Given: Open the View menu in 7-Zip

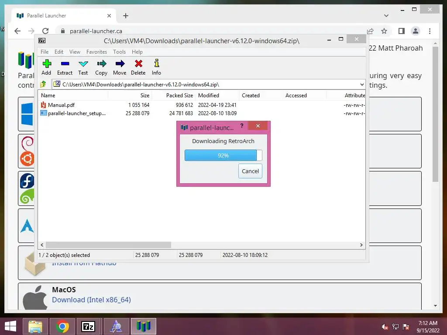Looking at the screenshot, I should pyautogui.click(x=75, y=52).
